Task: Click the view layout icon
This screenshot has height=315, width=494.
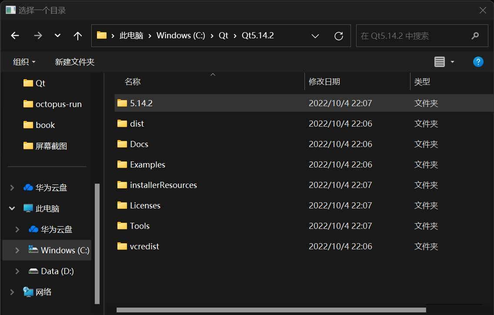Action: click(440, 62)
